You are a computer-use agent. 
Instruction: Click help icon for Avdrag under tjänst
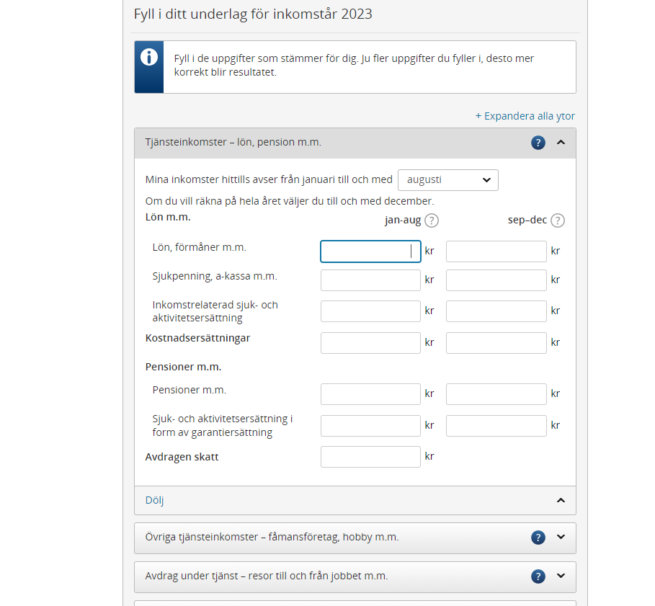(x=538, y=576)
